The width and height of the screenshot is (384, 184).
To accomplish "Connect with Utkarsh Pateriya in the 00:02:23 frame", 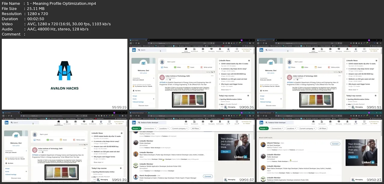I will [335, 144].
